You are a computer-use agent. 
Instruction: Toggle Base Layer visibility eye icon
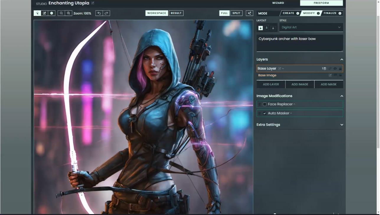335,69
